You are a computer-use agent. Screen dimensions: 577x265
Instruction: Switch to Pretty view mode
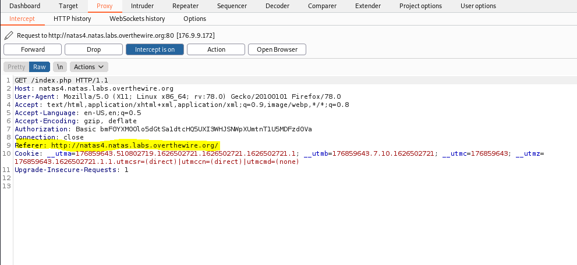[x=16, y=67]
